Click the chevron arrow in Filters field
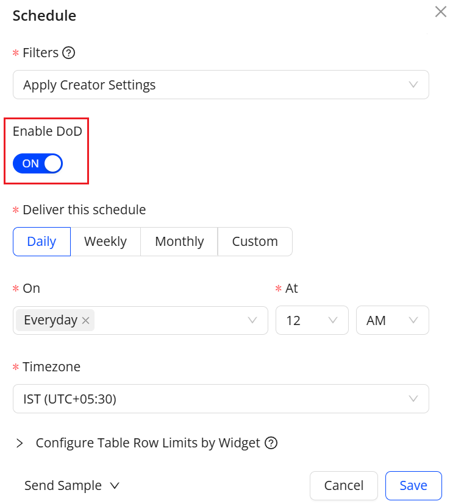Screen dimensions: 453x504 click(413, 85)
